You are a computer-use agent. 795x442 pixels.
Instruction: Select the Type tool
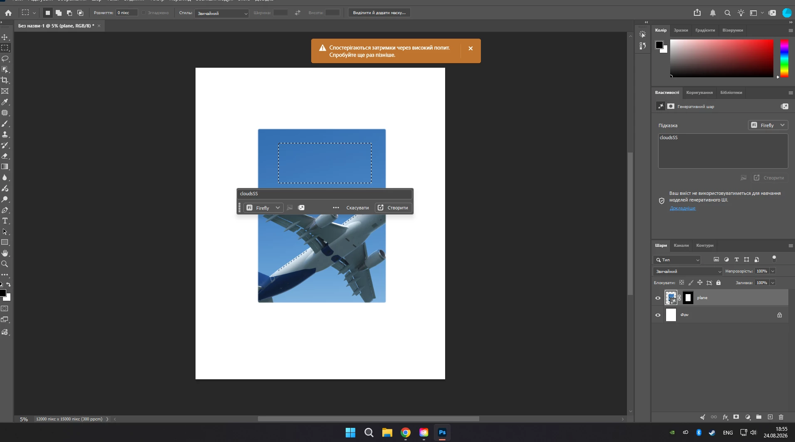[5, 221]
